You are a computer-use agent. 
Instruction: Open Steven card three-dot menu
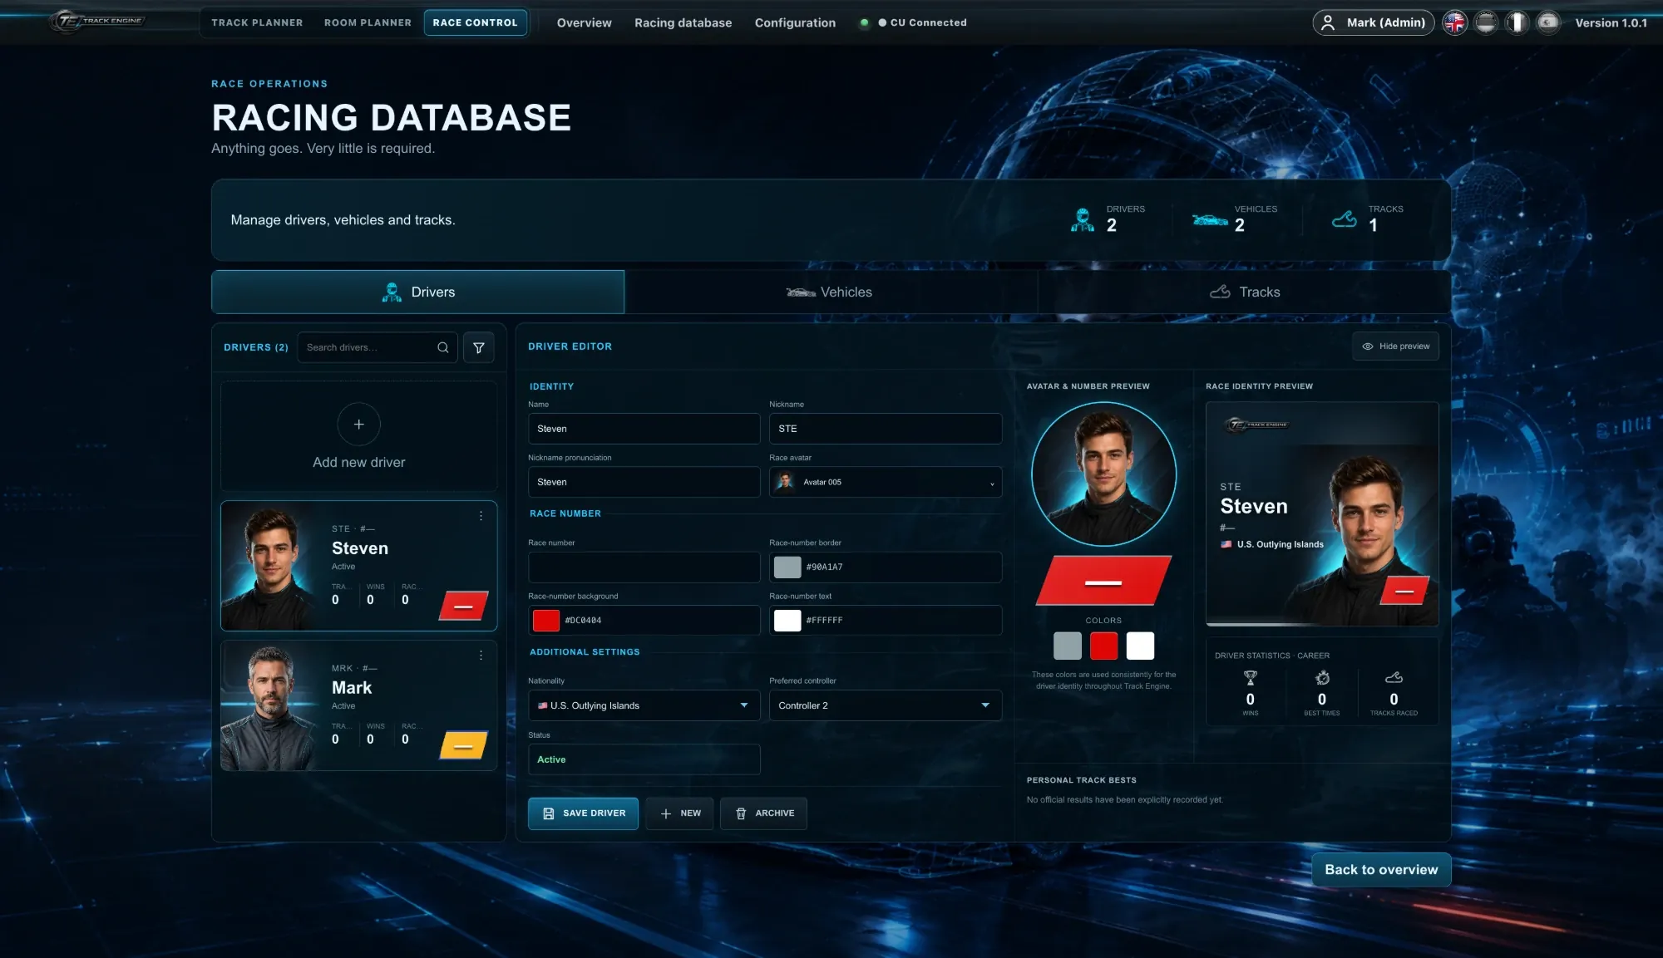pyautogui.click(x=481, y=516)
